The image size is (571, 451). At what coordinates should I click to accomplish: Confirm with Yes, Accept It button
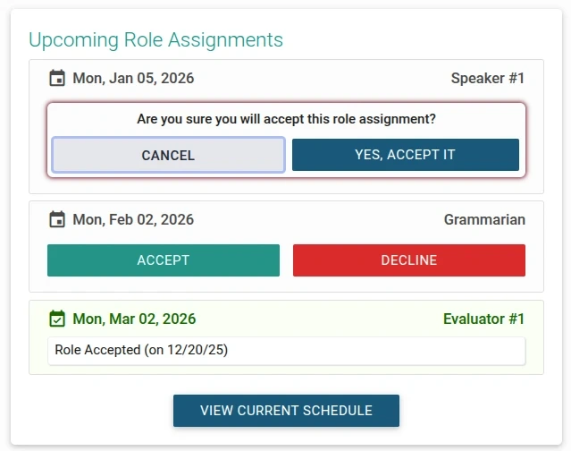405,155
